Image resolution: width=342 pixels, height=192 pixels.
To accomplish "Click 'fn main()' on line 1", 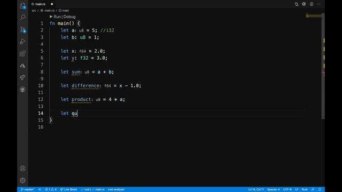I will point(62,23).
